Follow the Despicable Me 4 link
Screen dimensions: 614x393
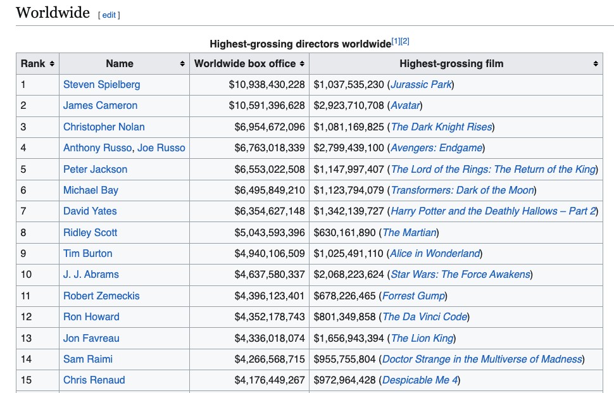(x=420, y=380)
